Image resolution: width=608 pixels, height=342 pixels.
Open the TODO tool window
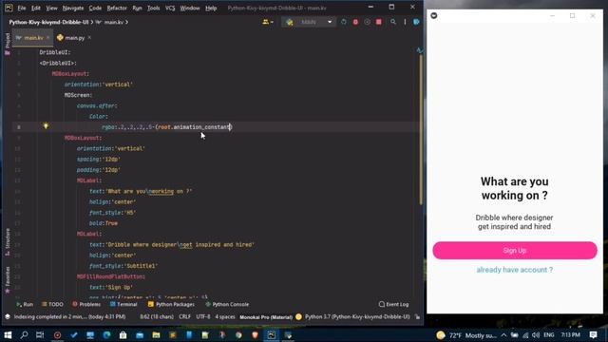click(x=52, y=304)
